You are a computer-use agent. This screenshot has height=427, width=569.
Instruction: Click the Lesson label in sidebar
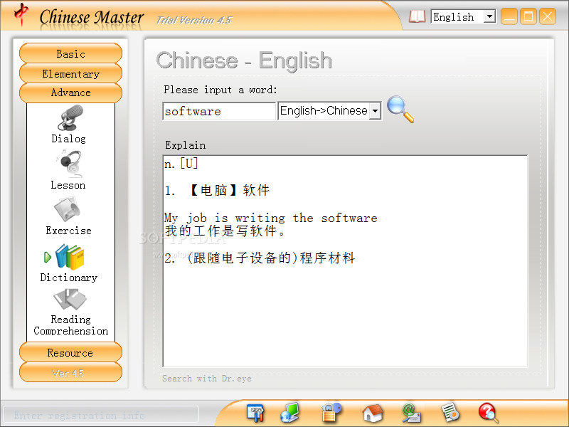68,185
